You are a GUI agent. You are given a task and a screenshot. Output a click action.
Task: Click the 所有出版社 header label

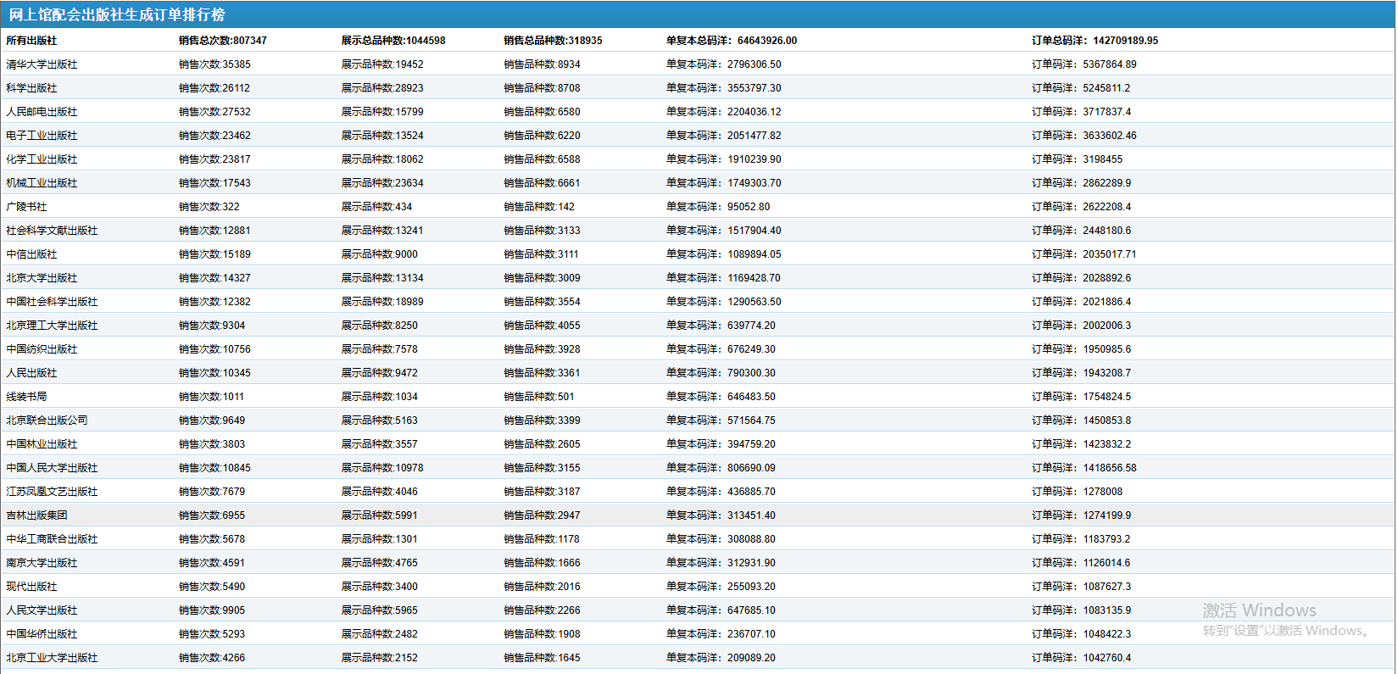click(x=31, y=41)
